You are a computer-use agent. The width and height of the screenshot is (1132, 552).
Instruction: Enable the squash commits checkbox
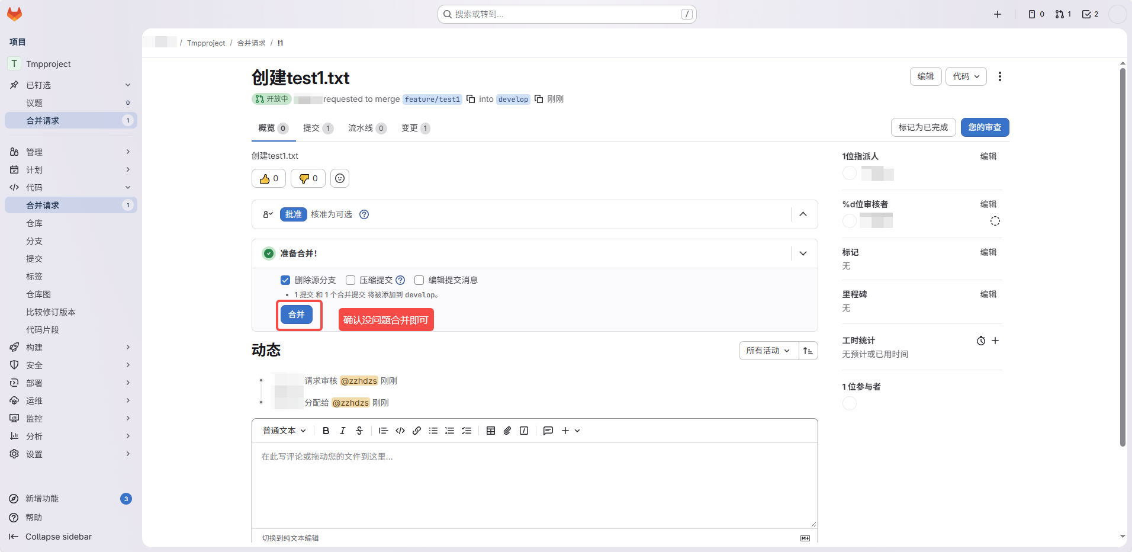350,280
